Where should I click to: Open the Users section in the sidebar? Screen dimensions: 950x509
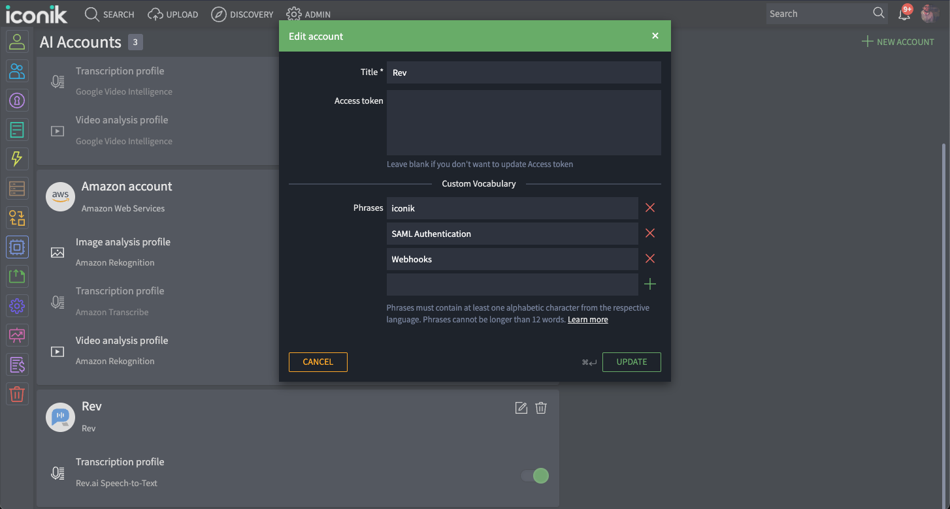coord(17,41)
